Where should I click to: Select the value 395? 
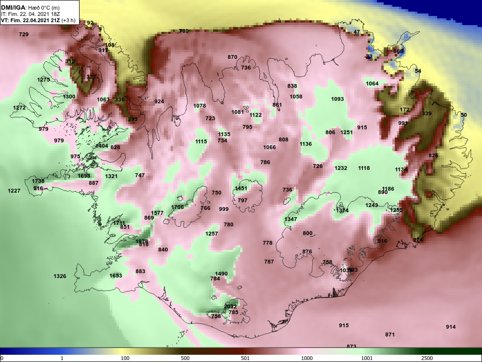[x=133, y=119]
